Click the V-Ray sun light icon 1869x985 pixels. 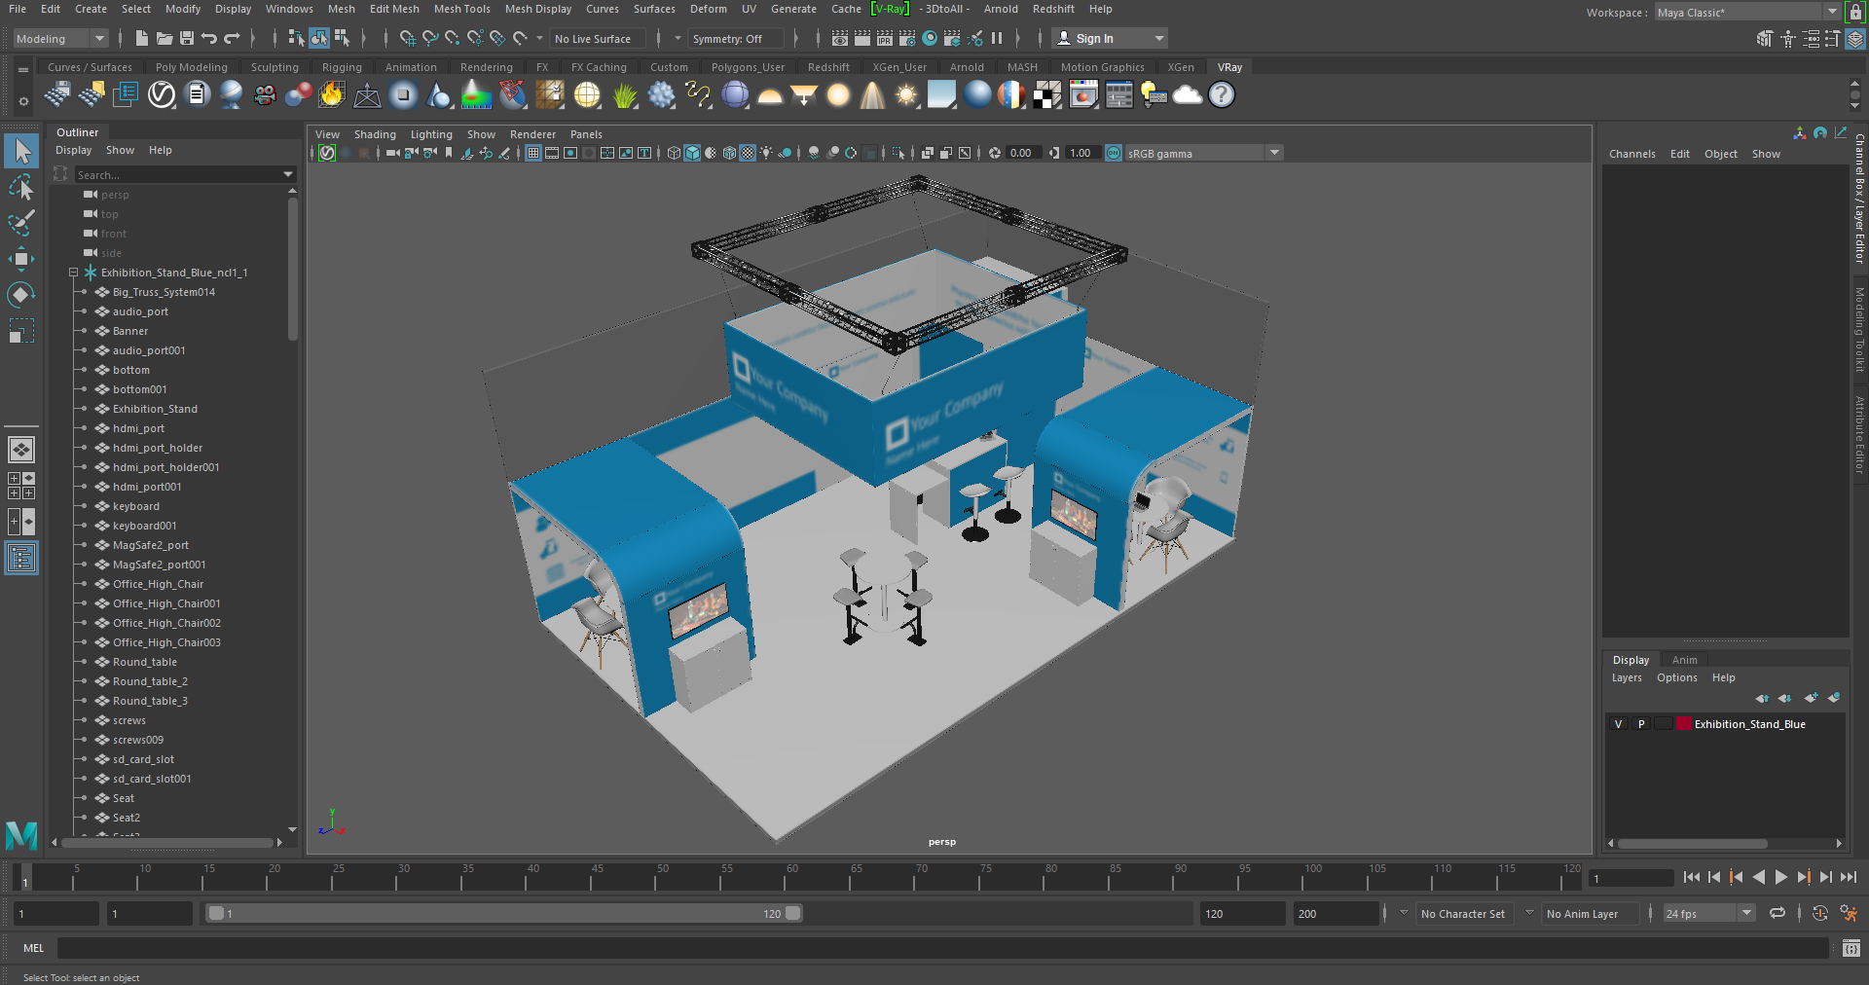click(907, 94)
